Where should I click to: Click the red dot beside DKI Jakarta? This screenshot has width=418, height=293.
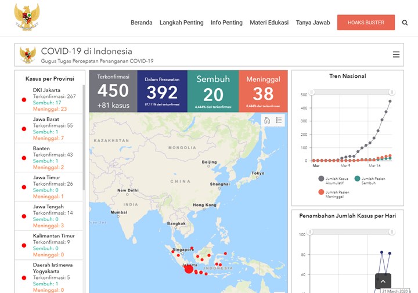[x=24, y=100]
